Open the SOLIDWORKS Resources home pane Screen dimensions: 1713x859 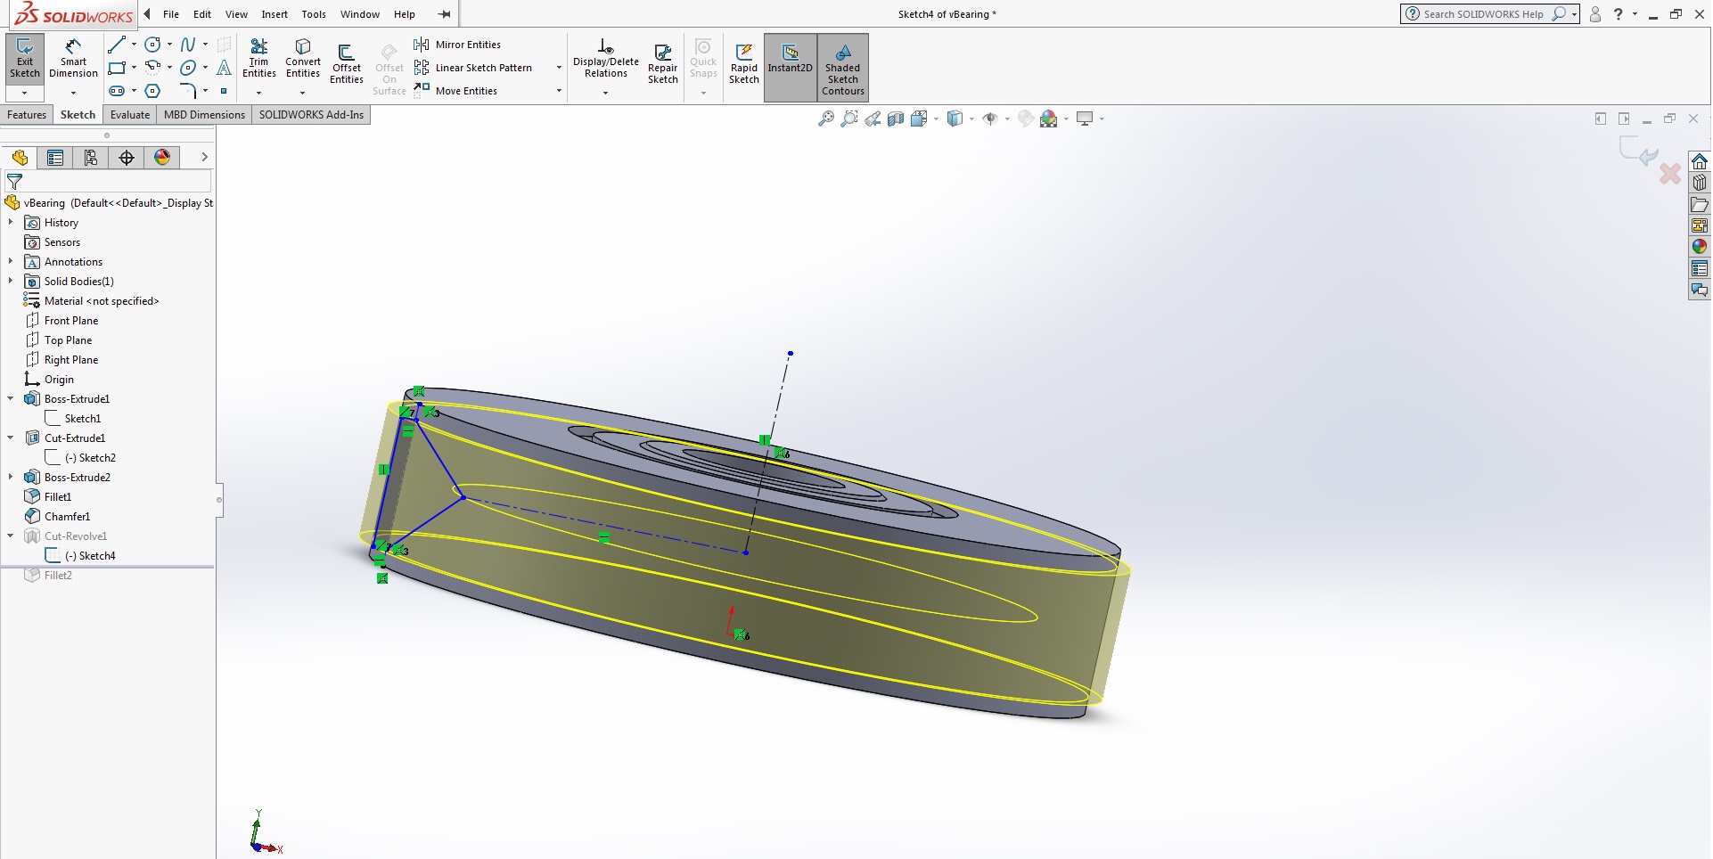pos(1700,161)
